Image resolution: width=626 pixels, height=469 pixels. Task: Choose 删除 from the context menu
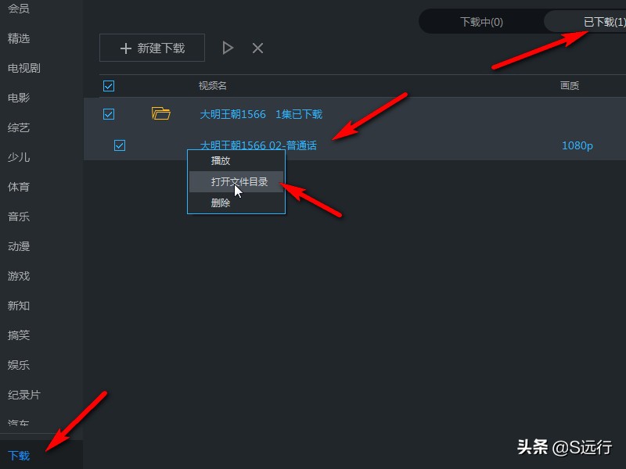pos(220,202)
